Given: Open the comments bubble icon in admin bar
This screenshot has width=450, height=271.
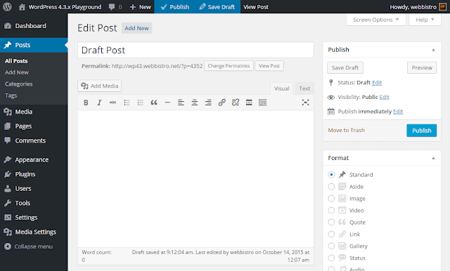Looking at the screenshot, I should [112, 7].
